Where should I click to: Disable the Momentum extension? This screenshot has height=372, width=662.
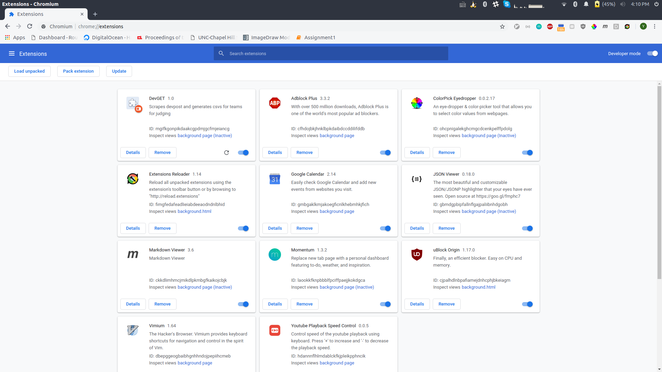coord(385,304)
